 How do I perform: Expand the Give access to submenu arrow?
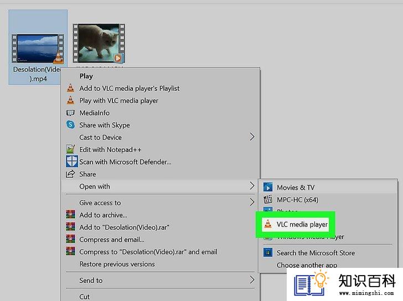[252, 202]
